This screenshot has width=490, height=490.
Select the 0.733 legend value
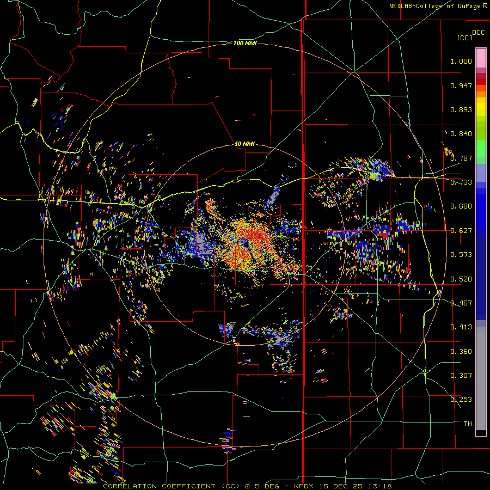click(x=461, y=182)
